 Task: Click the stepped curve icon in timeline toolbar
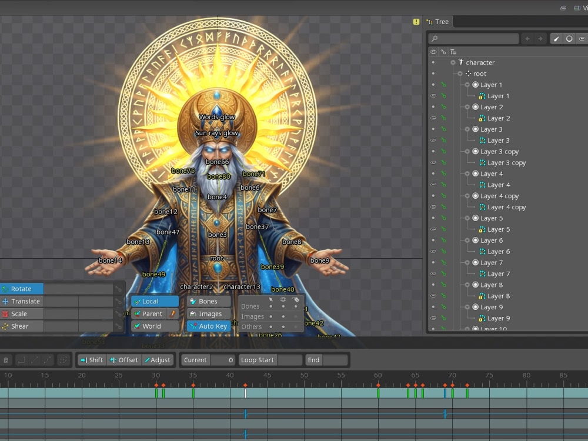[21, 360]
